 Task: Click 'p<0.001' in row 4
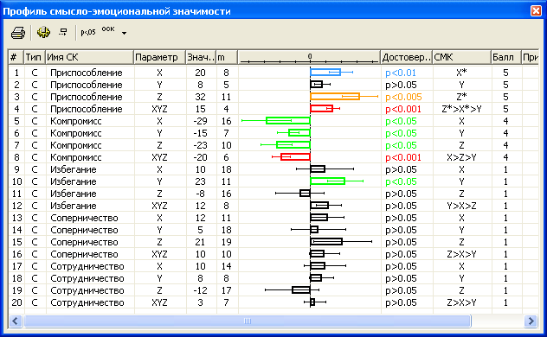tap(403, 109)
